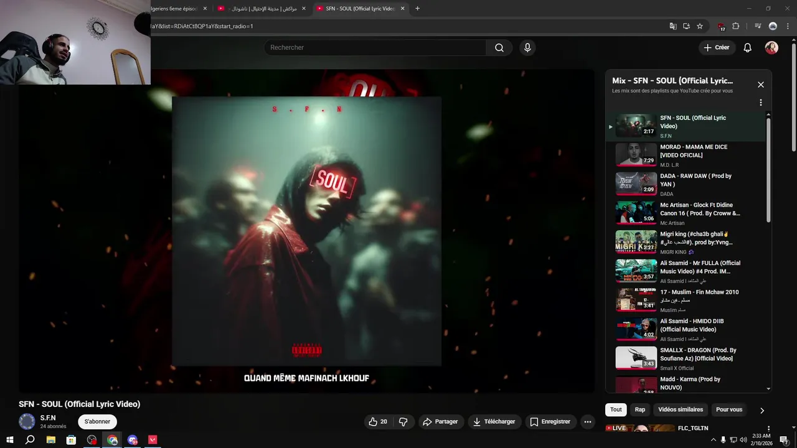
Task: Click the video player to pause
Action: (x=306, y=231)
